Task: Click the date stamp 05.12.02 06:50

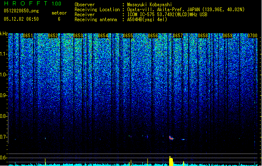Action: click(x=21, y=19)
